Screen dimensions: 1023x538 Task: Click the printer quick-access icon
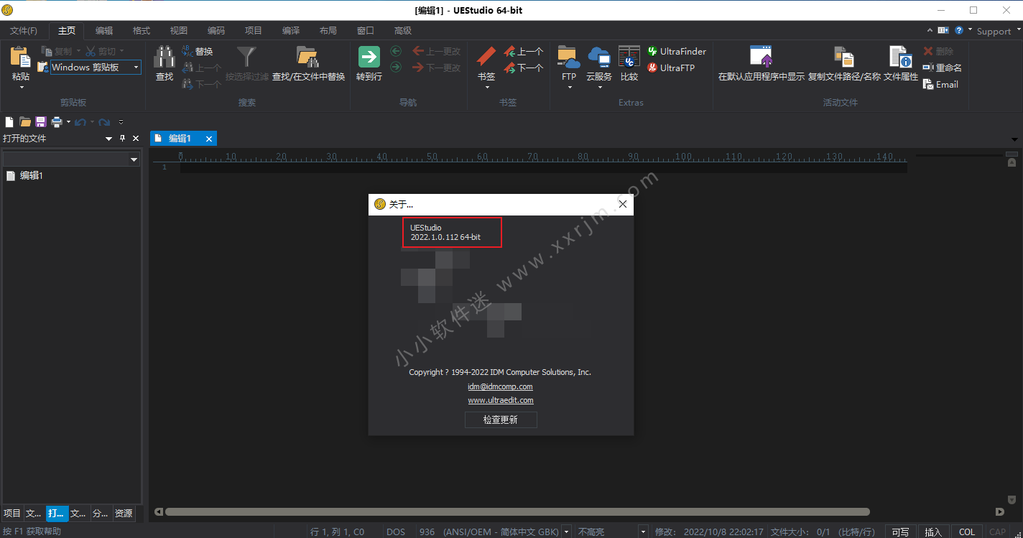57,122
